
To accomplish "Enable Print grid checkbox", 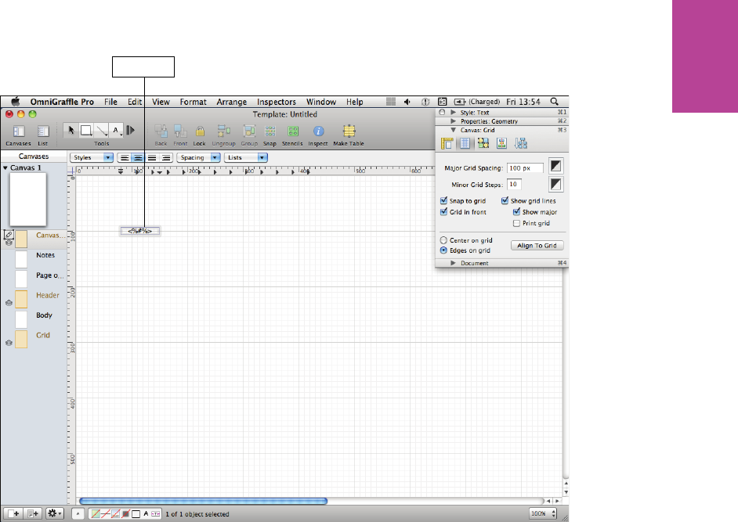I will pyautogui.click(x=516, y=223).
